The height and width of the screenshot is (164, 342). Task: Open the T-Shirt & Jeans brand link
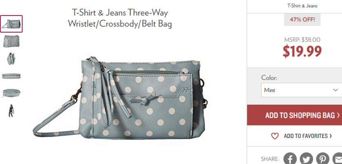click(302, 6)
